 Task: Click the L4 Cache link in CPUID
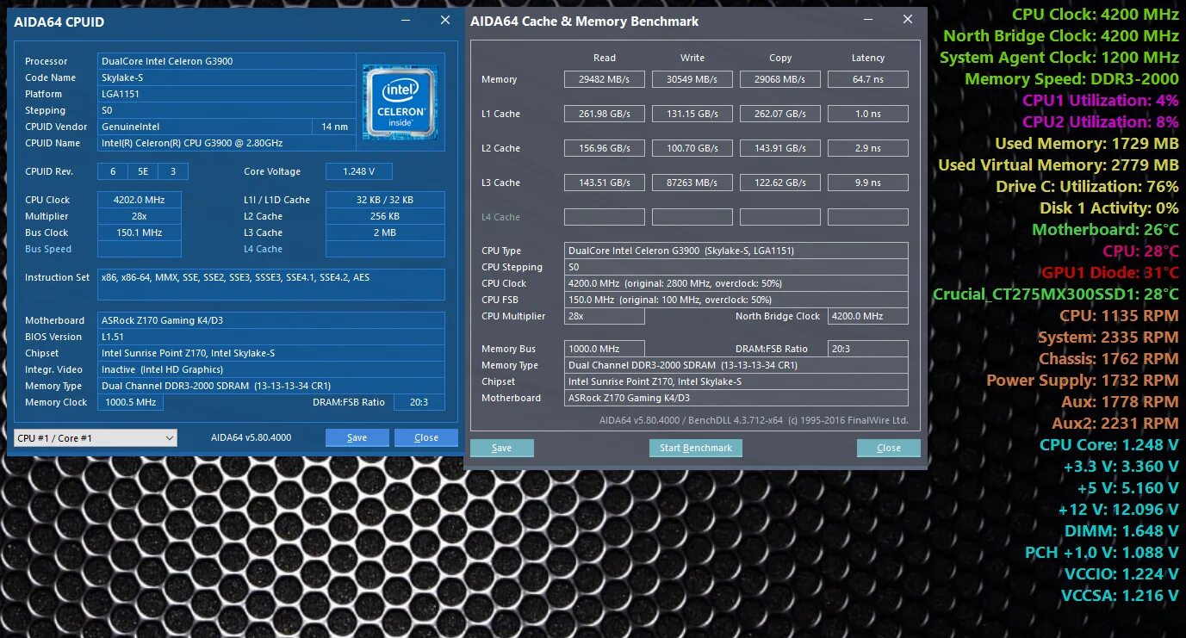pos(263,249)
